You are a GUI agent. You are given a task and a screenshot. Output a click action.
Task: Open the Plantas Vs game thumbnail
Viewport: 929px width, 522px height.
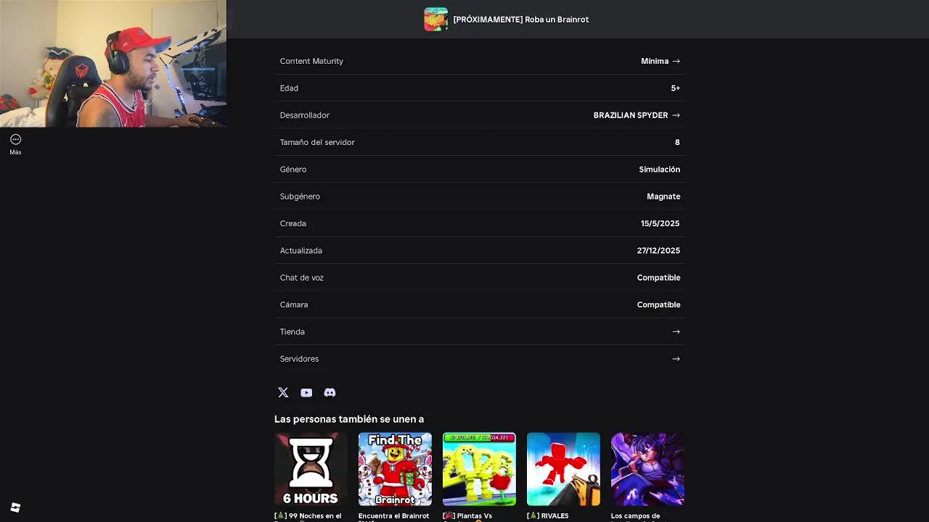click(x=479, y=469)
